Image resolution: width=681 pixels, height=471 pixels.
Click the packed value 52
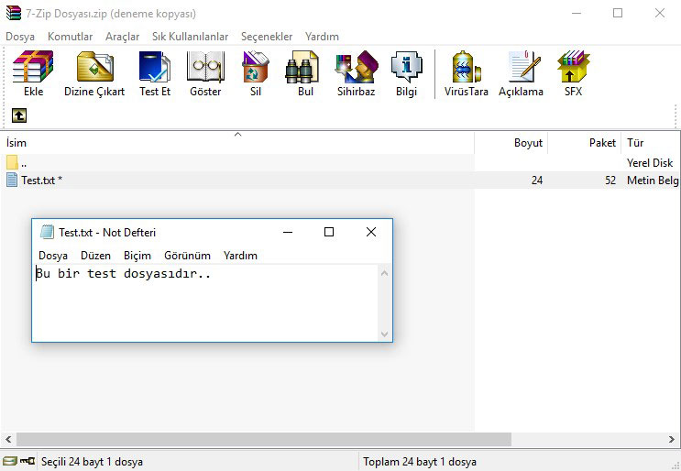[610, 181]
